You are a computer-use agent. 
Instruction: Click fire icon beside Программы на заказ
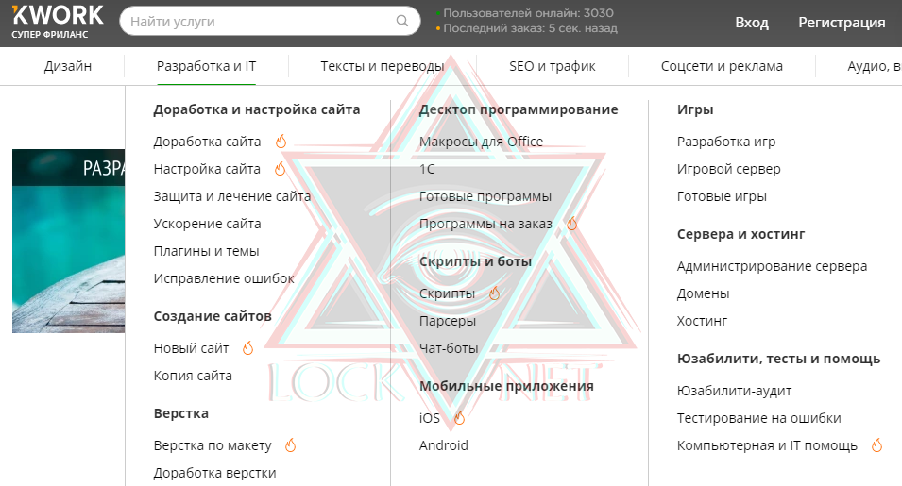571,224
